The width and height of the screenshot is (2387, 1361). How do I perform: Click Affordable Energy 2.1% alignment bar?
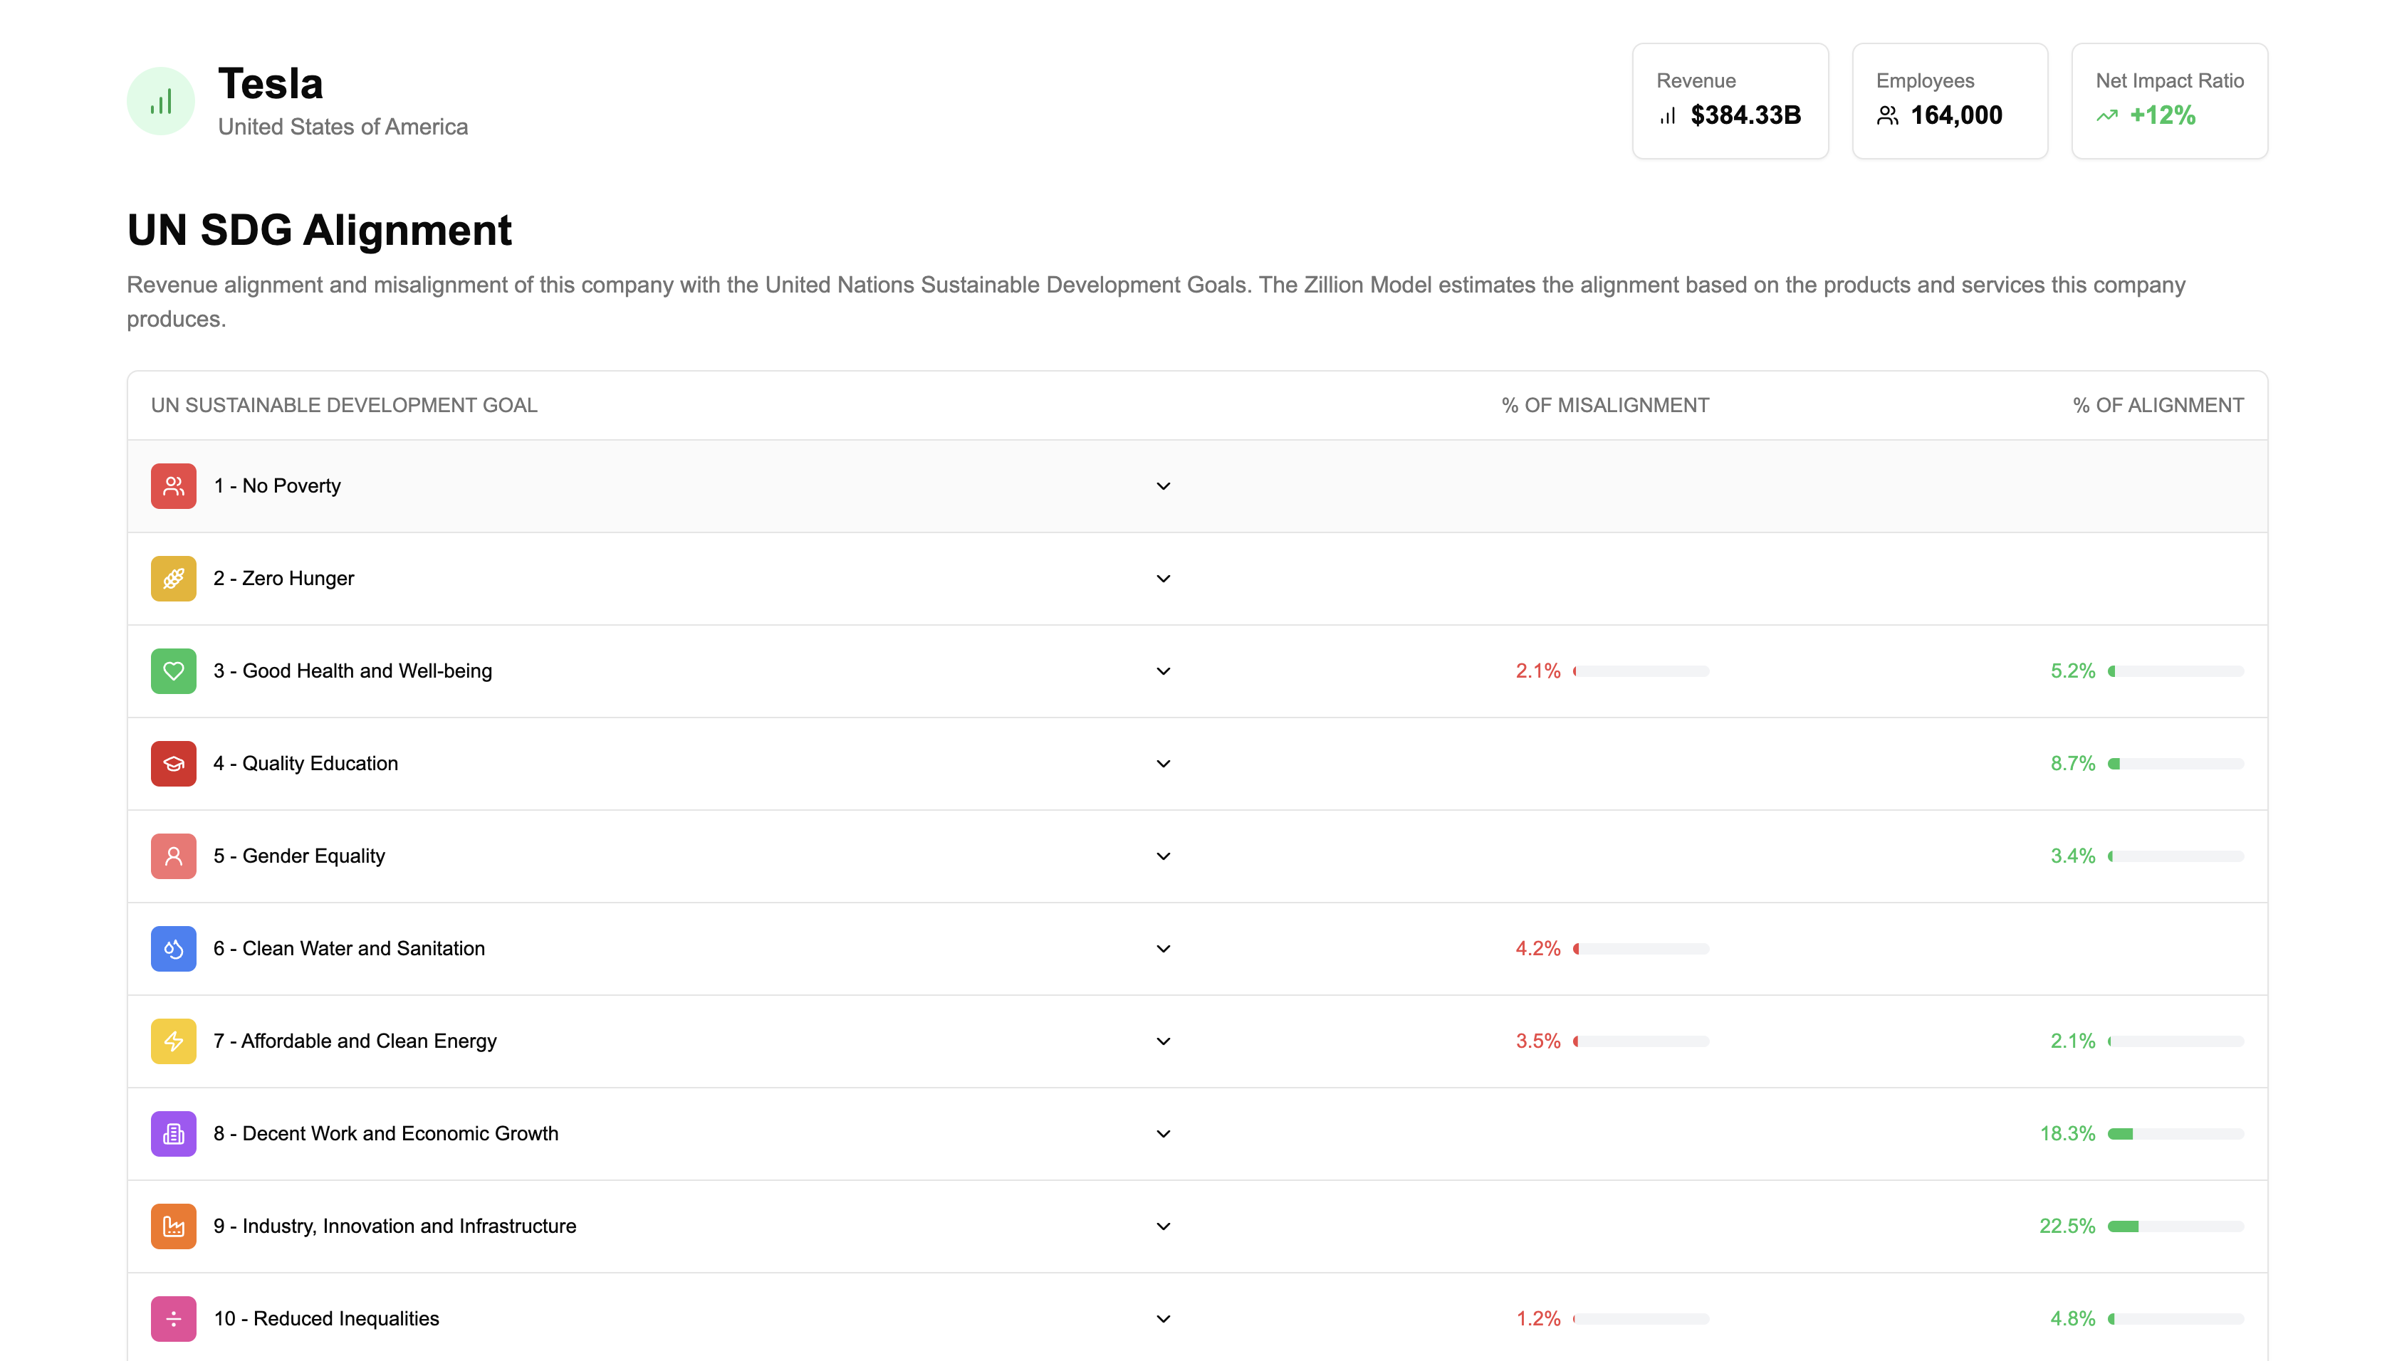pos(2176,1041)
